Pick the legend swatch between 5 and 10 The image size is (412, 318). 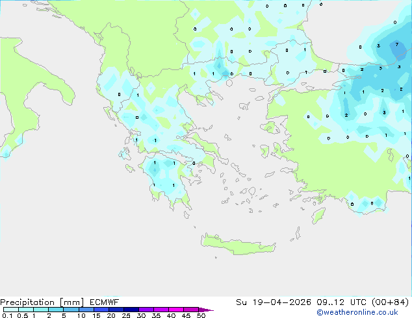(71, 310)
